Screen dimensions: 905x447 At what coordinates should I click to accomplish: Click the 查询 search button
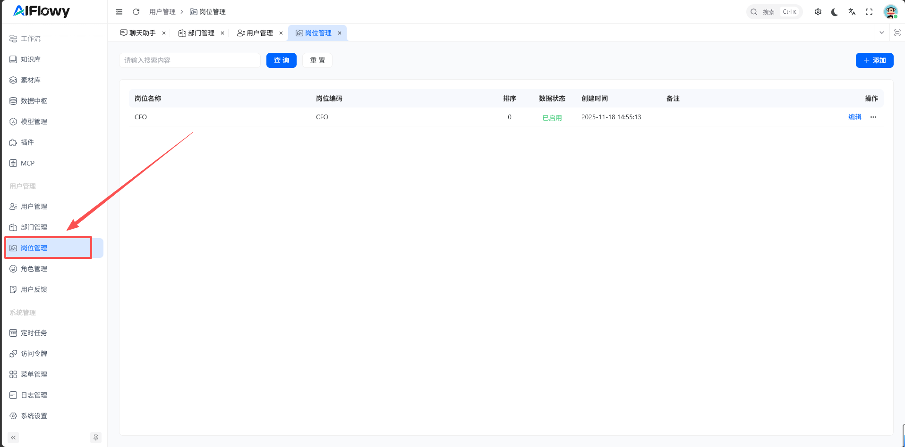(282, 60)
